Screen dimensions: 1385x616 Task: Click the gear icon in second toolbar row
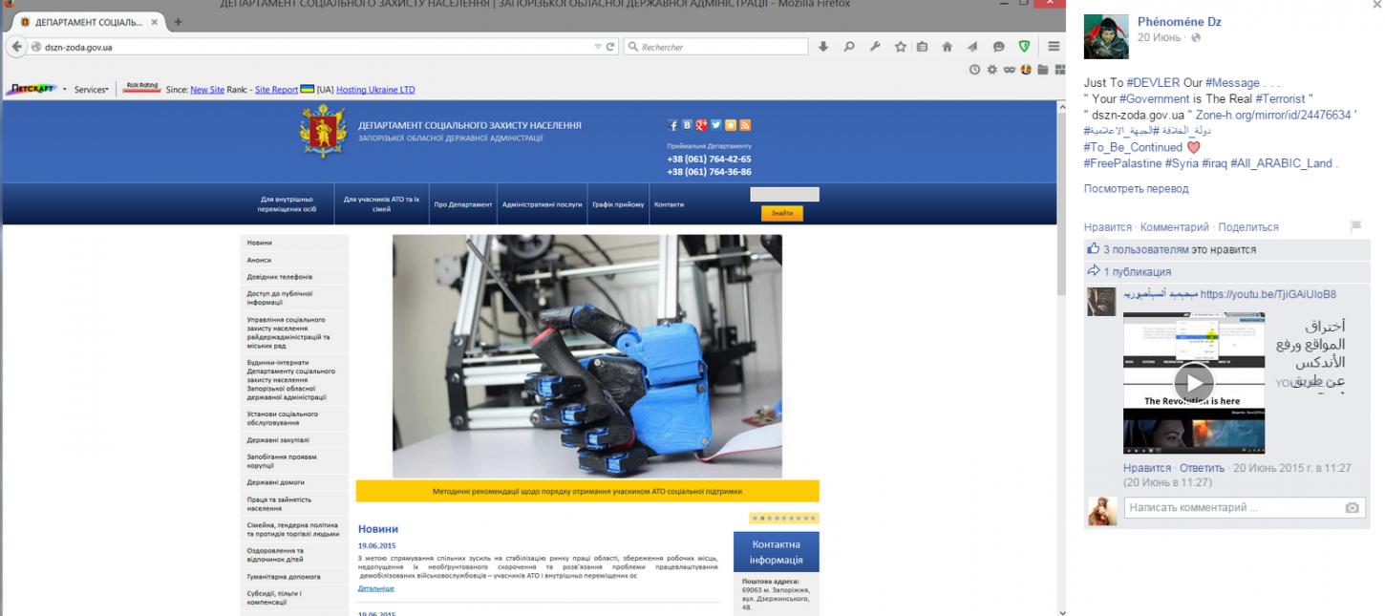pos(992,70)
